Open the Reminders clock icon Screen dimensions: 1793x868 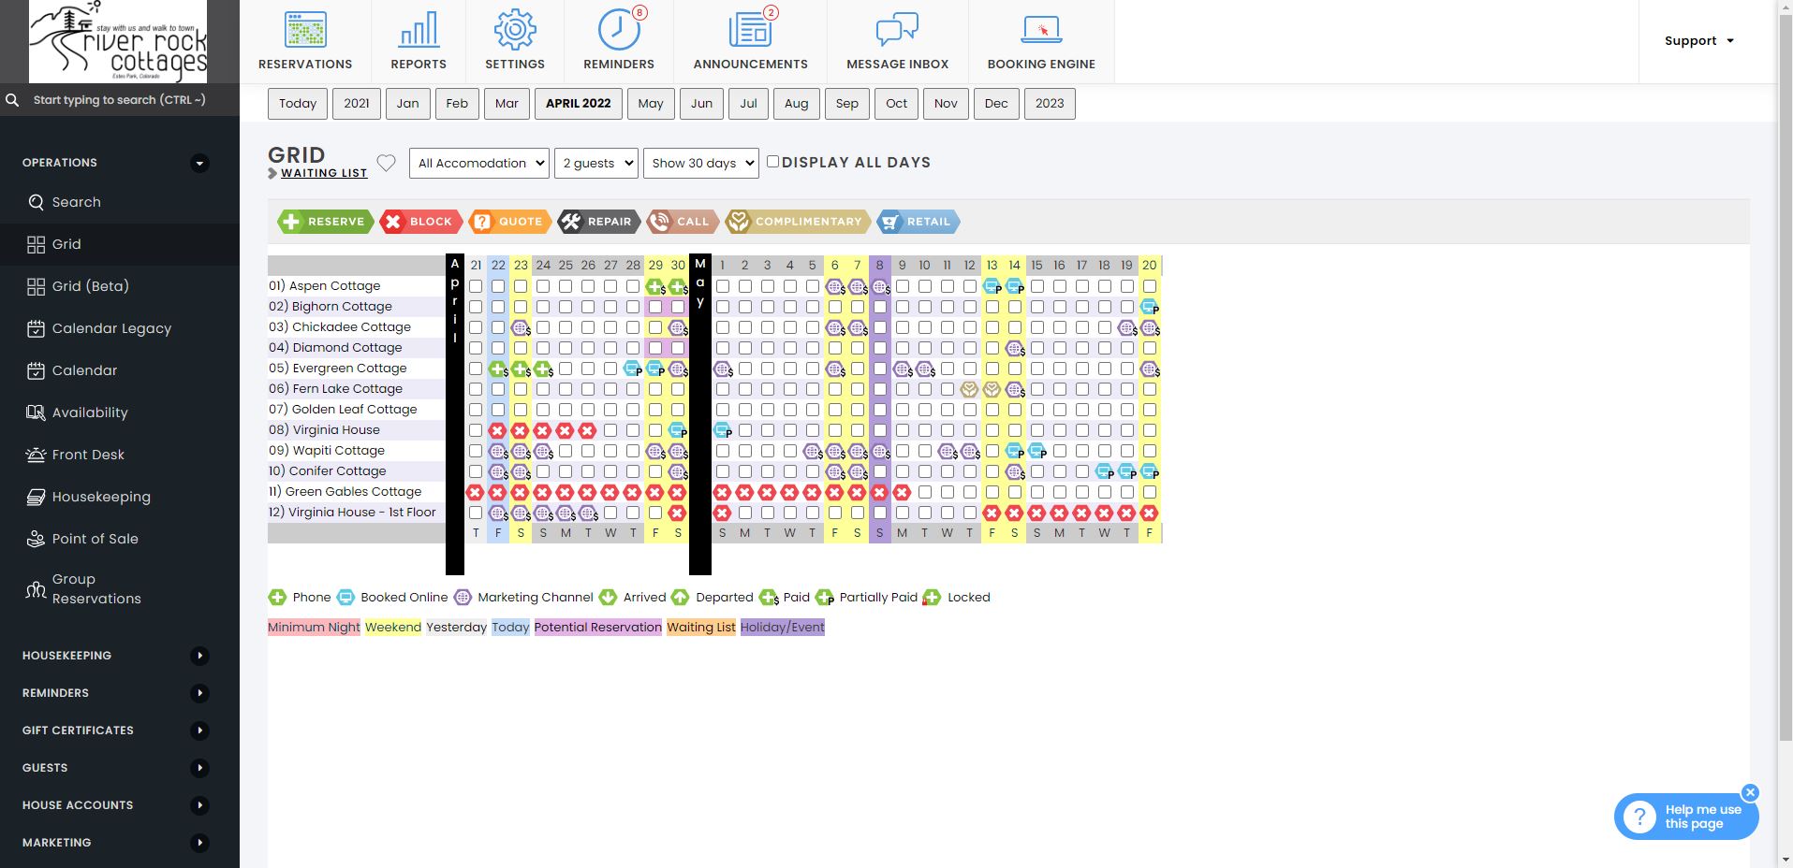[x=618, y=31]
